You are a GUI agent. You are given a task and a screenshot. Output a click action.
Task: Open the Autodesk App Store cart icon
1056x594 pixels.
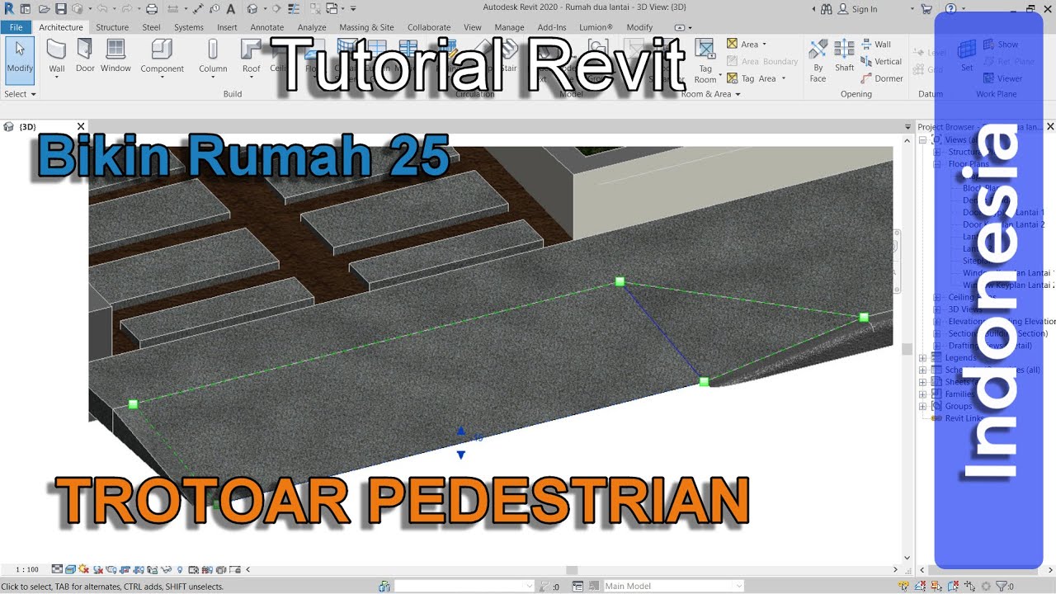click(x=927, y=9)
